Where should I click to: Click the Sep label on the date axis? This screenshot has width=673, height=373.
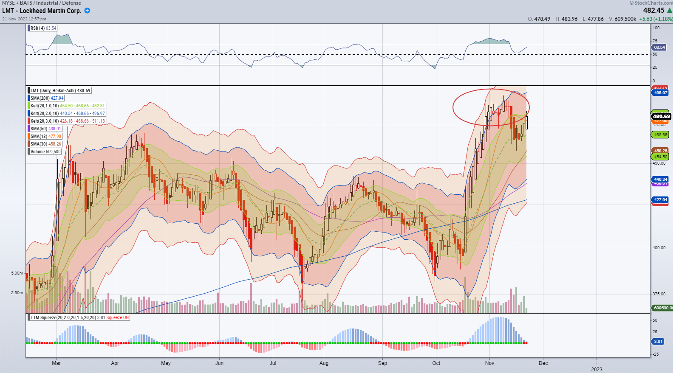point(382,363)
